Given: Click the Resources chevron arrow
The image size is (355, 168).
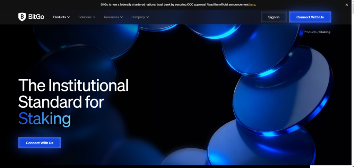Looking at the screenshot, I should [x=121, y=17].
